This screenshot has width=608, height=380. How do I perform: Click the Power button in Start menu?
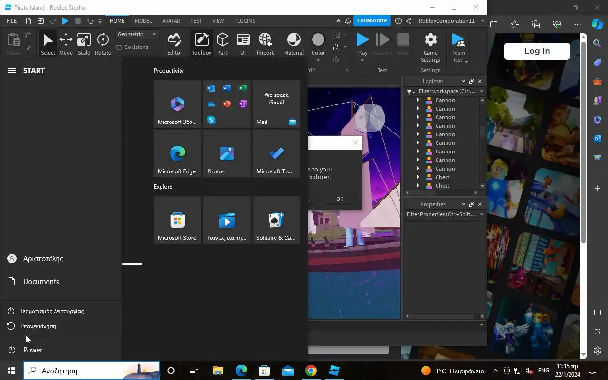coord(61,350)
